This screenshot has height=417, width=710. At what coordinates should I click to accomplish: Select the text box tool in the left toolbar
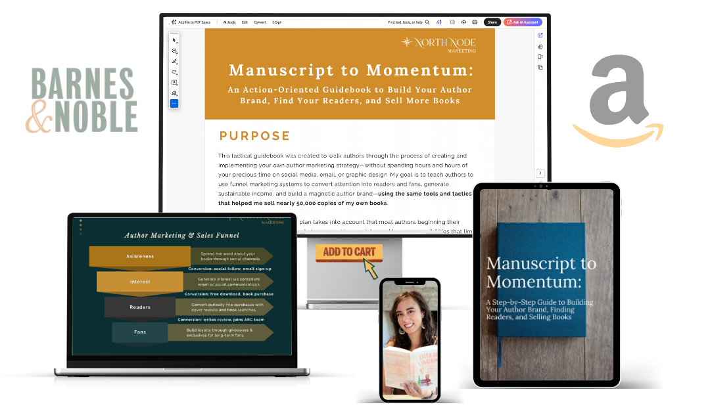tap(174, 82)
